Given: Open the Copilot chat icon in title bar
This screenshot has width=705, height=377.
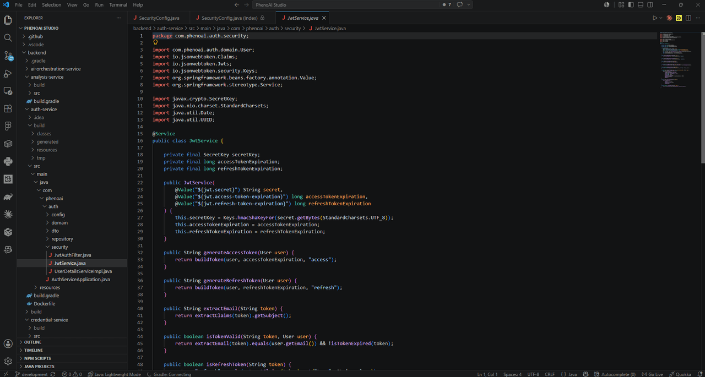Looking at the screenshot, I should click(x=459, y=5).
